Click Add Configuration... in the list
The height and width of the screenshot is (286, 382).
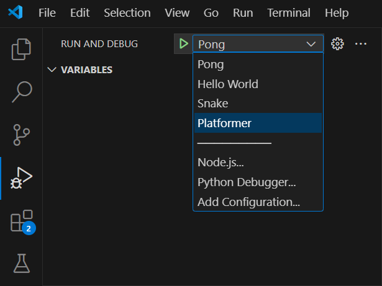click(x=258, y=202)
